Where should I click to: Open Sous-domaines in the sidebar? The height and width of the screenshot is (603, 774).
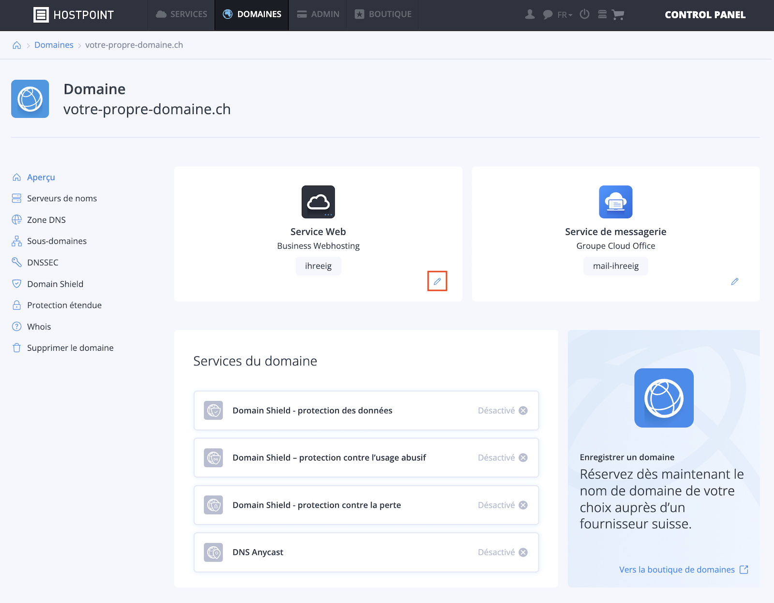point(49,241)
